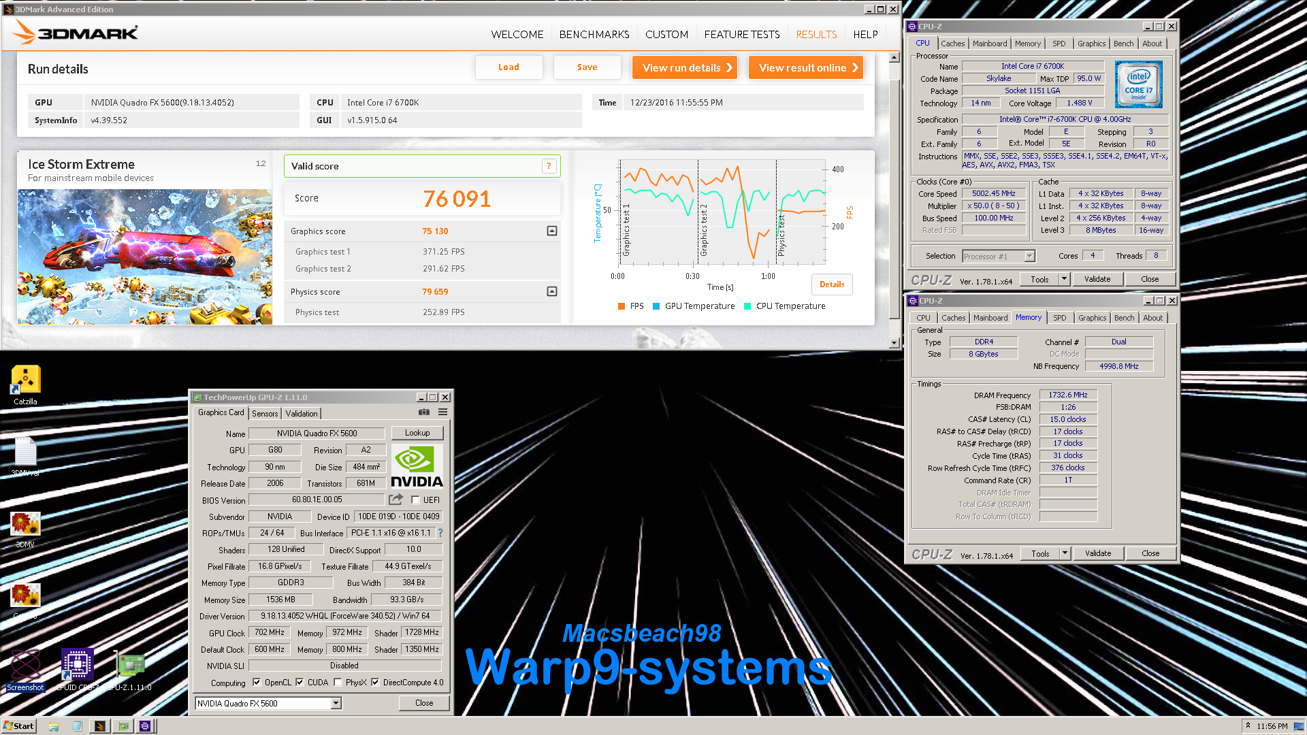Click the GPU-Z title bar application icon
This screenshot has width=1307, height=735.
point(197,397)
